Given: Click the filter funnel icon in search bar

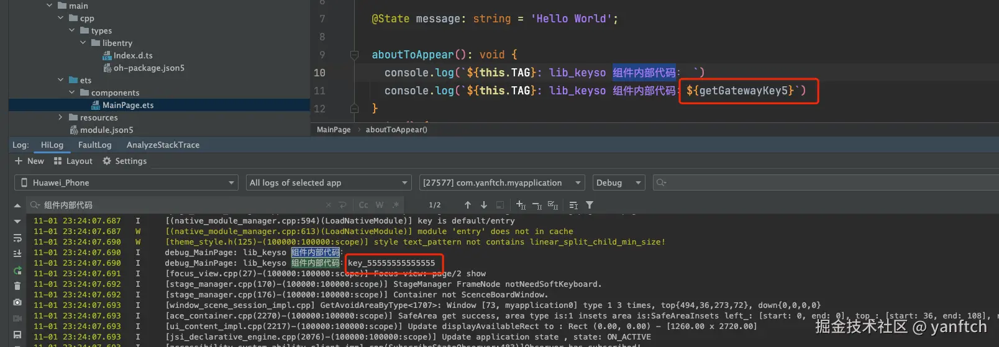Looking at the screenshot, I should (x=590, y=205).
